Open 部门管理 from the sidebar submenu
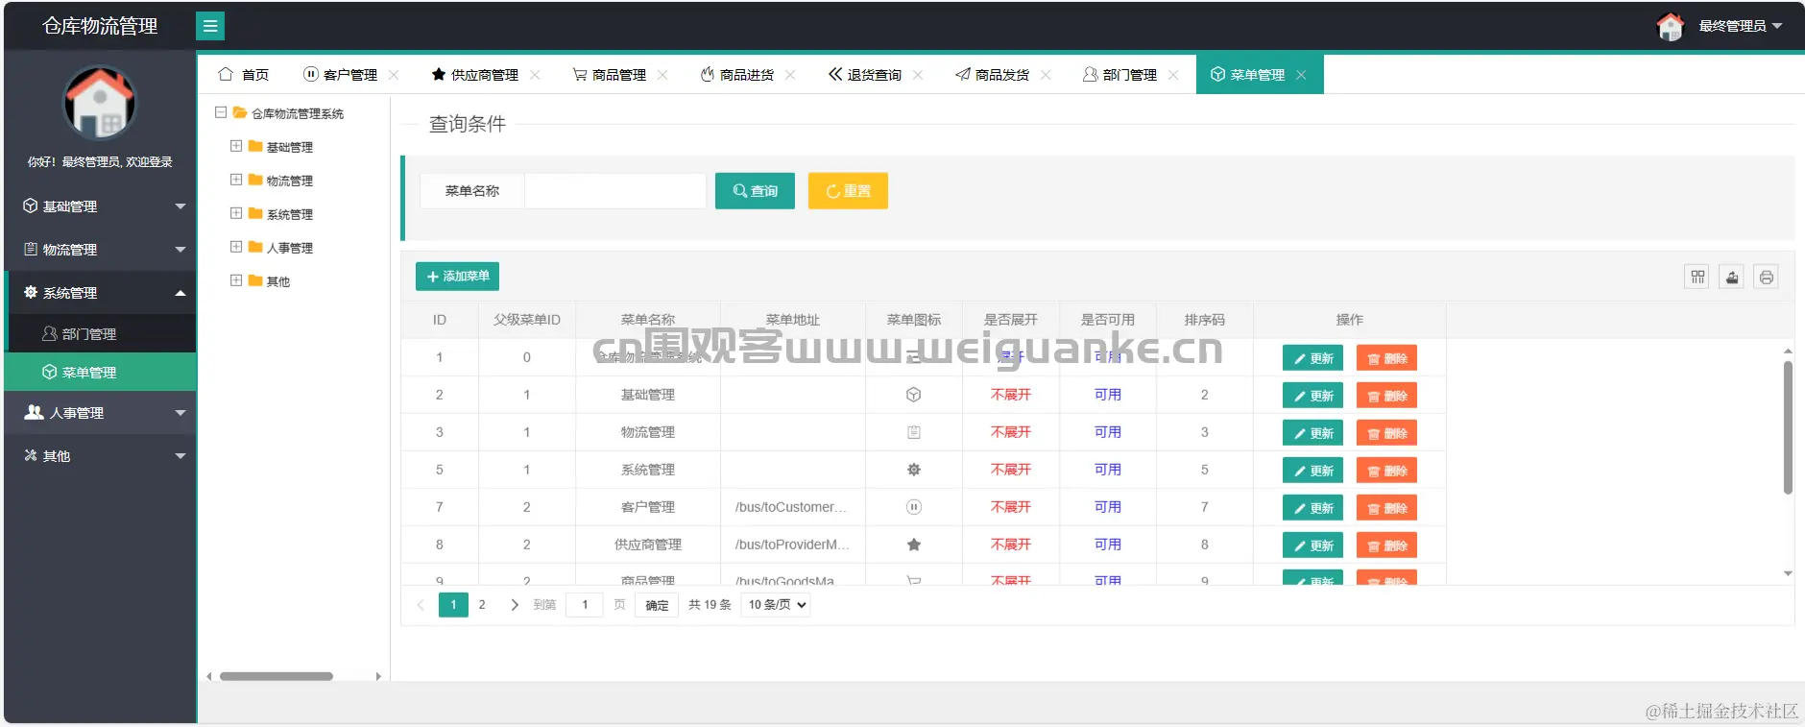This screenshot has height=727, width=1805. (101, 334)
